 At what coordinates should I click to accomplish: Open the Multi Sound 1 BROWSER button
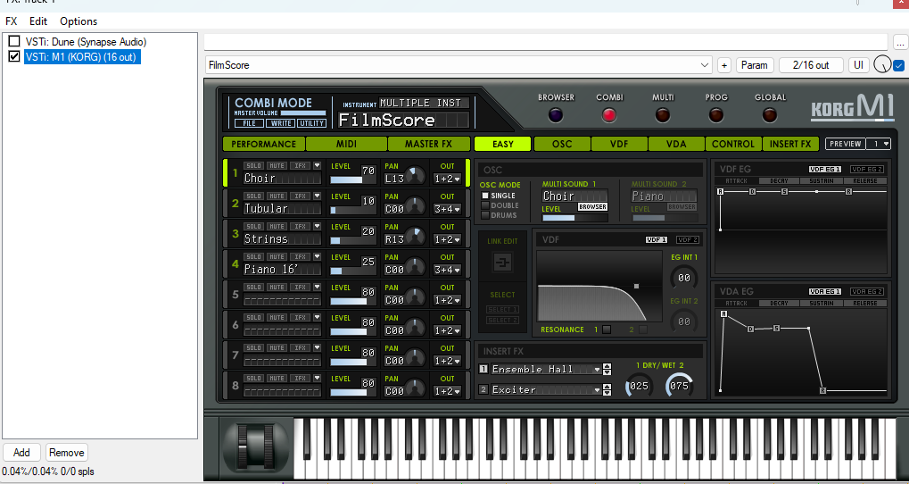592,206
